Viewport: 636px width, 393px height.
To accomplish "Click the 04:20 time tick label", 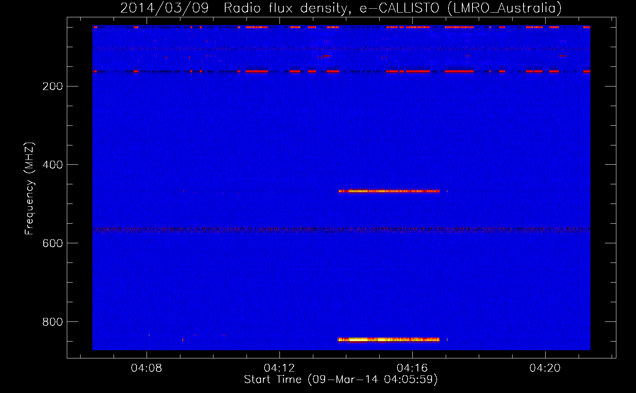I will tap(545, 368).
